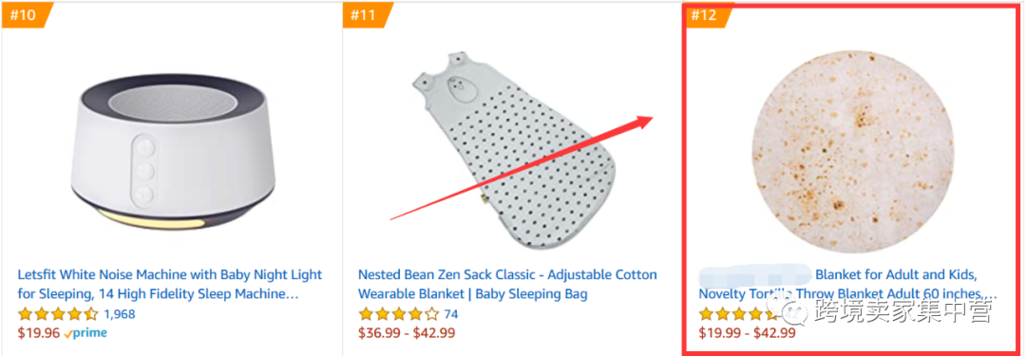Click the $36.99 - $42.99 price range

407,333
